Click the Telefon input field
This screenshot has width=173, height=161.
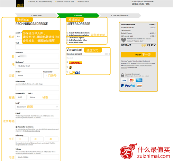click(37, 157)
